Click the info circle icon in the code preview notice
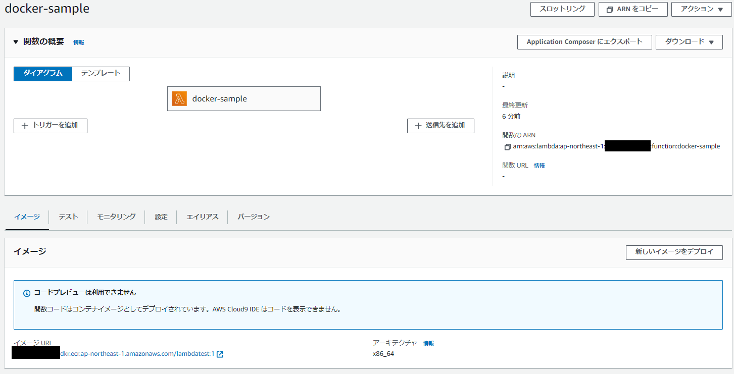The width and height of the screenshot is (734, 374). point(27,293)
